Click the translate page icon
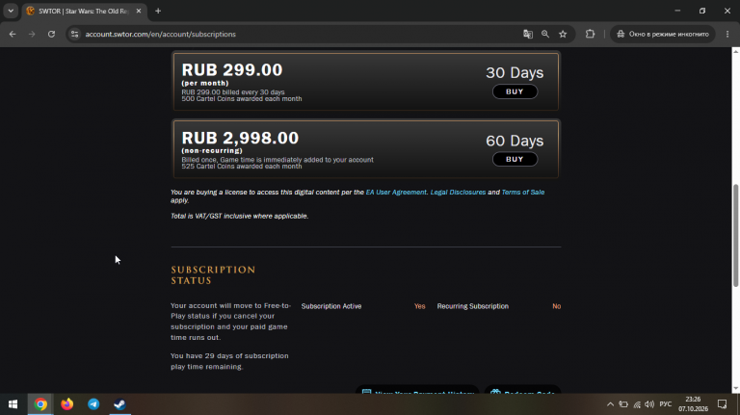Viewport: 740px width, 415px height. 528,34
